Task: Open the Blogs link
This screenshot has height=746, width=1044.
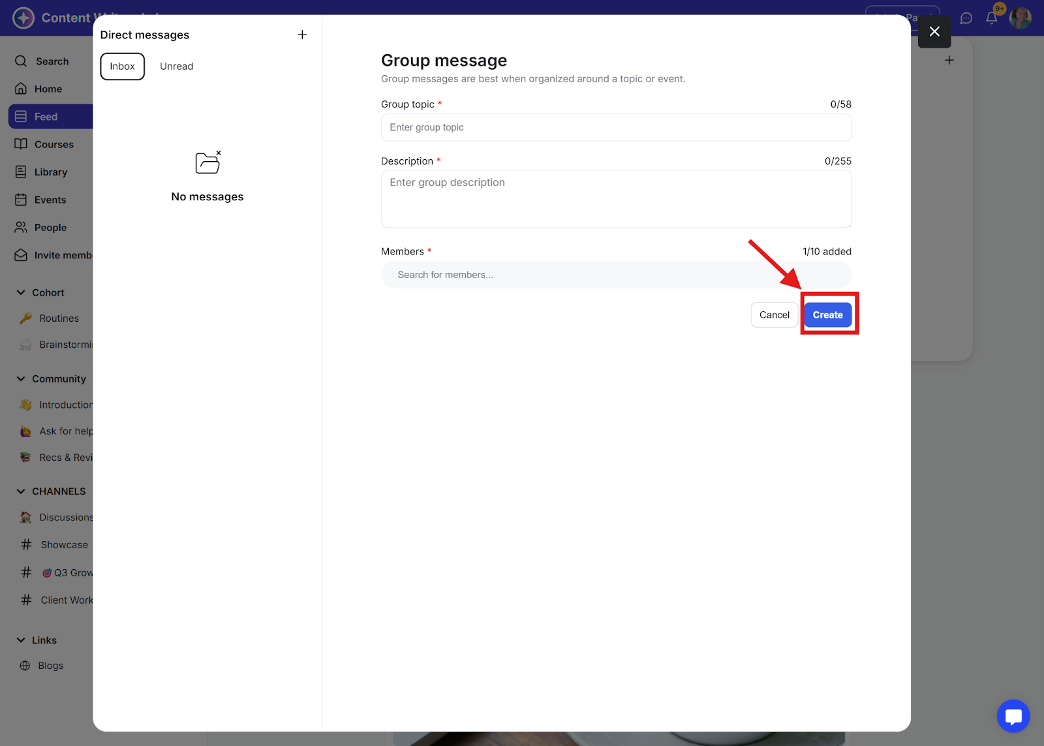Action: tap(51, 666)
